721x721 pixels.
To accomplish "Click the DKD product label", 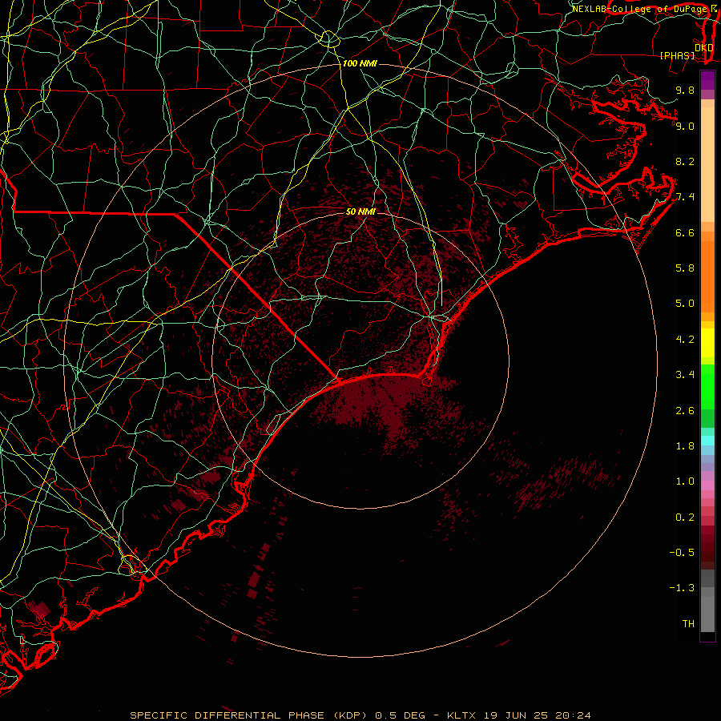I will pyautogui.click(x=704, y=47).
